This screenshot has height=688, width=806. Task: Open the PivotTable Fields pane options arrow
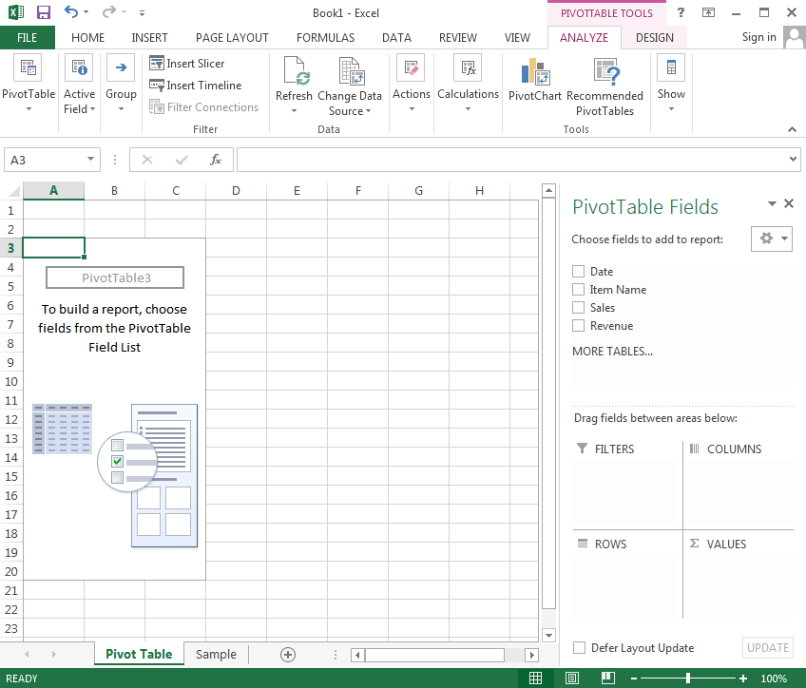[772, 203]
